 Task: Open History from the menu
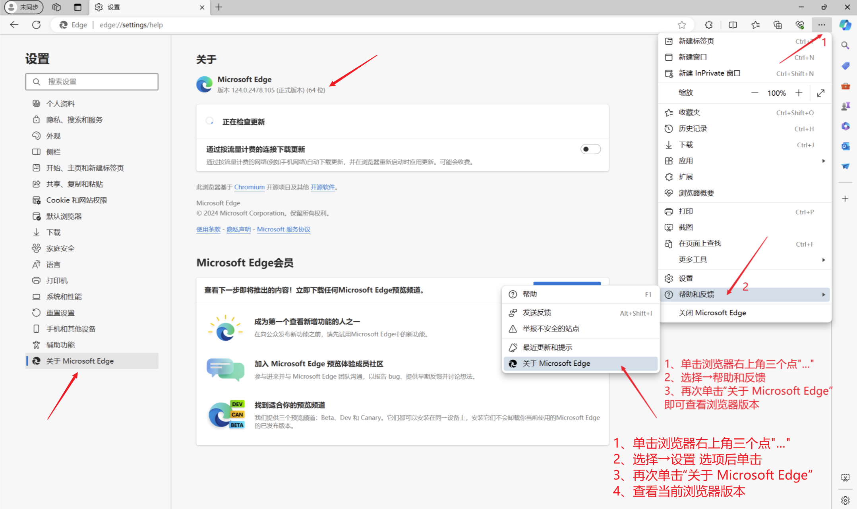pyautogui.click(x=745, y=129)
